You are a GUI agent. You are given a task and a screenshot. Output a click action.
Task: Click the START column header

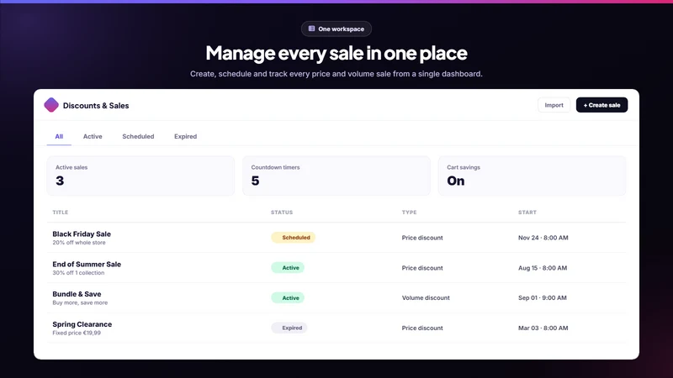[527, 213]
